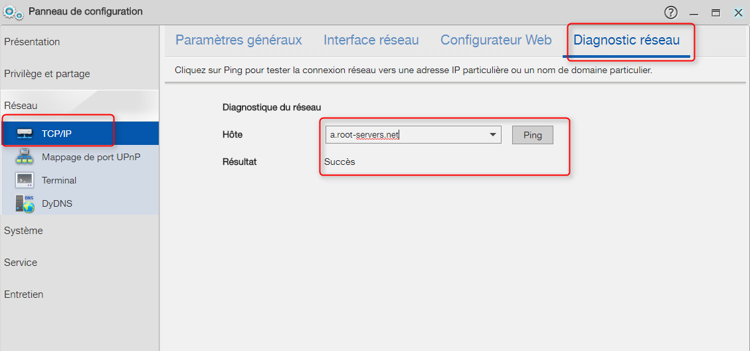Screen dimensions: 750x351
Task: Click the Ping instruction description text
Action: [413, 70]
